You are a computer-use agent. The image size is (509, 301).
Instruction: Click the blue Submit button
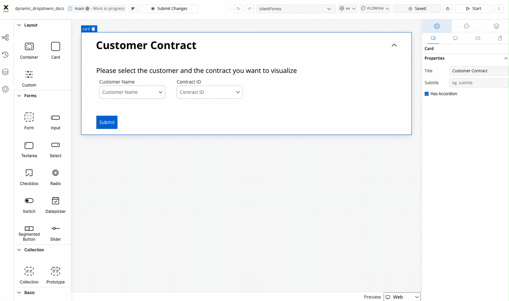(107, 122)
